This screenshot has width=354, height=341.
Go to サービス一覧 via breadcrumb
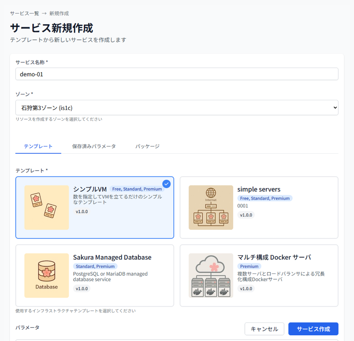coord(24,13)
